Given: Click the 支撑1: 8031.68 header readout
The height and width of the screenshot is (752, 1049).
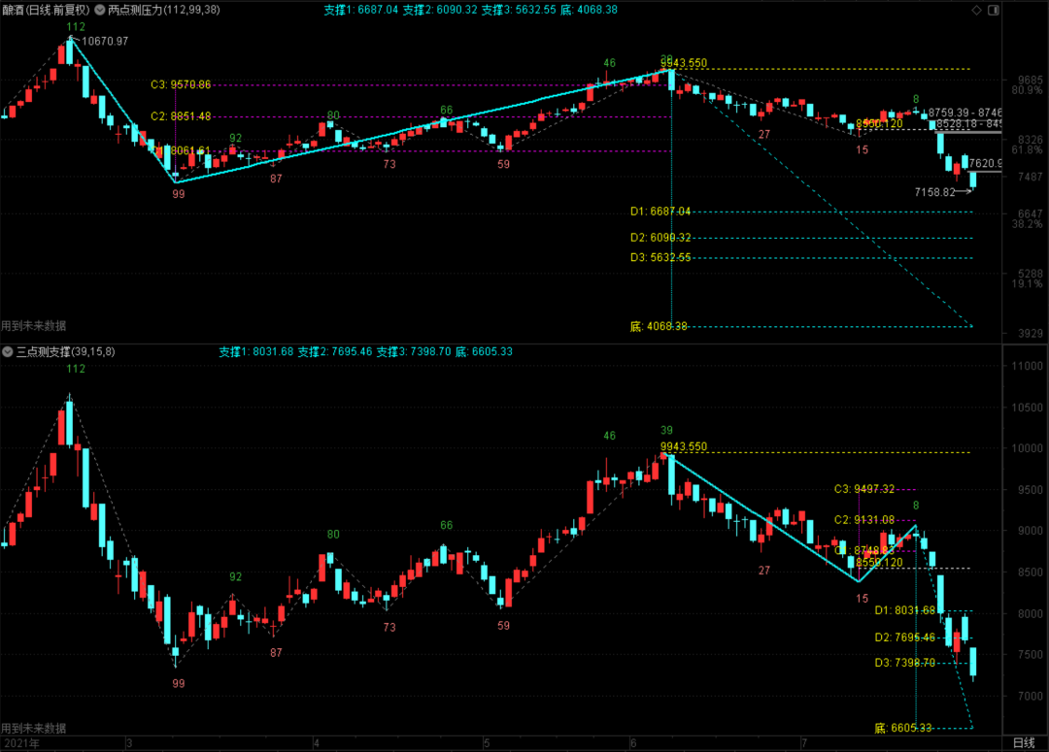Looking at the screenshot, I should 256,351.
